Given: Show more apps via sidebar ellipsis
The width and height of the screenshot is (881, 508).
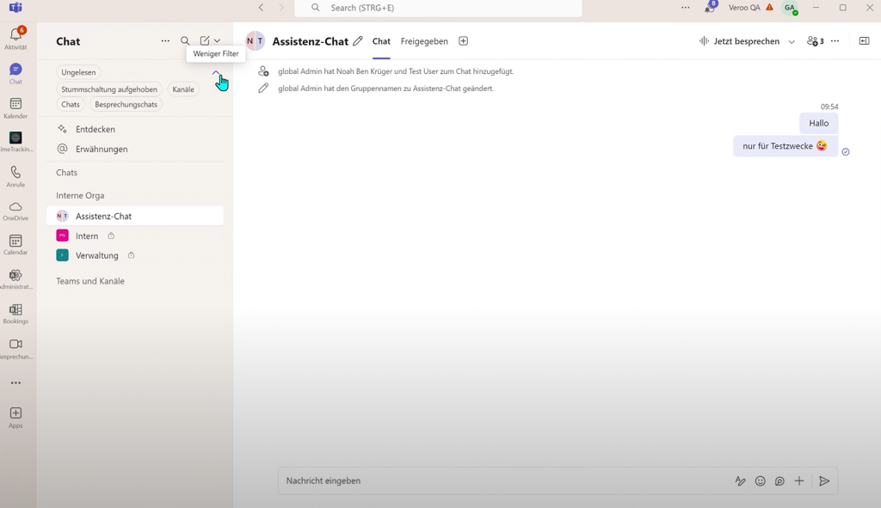Looking at the screenshot, I should [x=15, y=383].
